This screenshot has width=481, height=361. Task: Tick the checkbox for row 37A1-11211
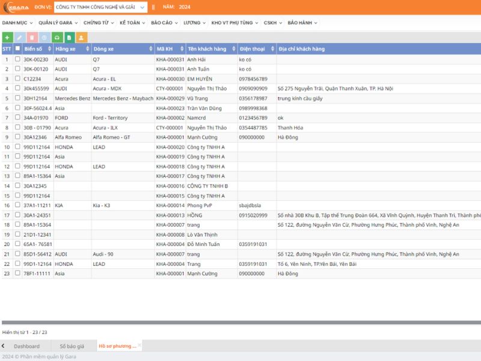17,205
